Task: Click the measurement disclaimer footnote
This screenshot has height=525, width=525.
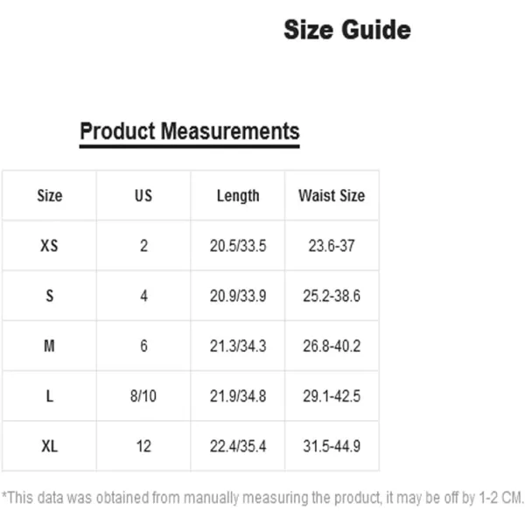Action: pyautogui.click(x=262, y=498)
